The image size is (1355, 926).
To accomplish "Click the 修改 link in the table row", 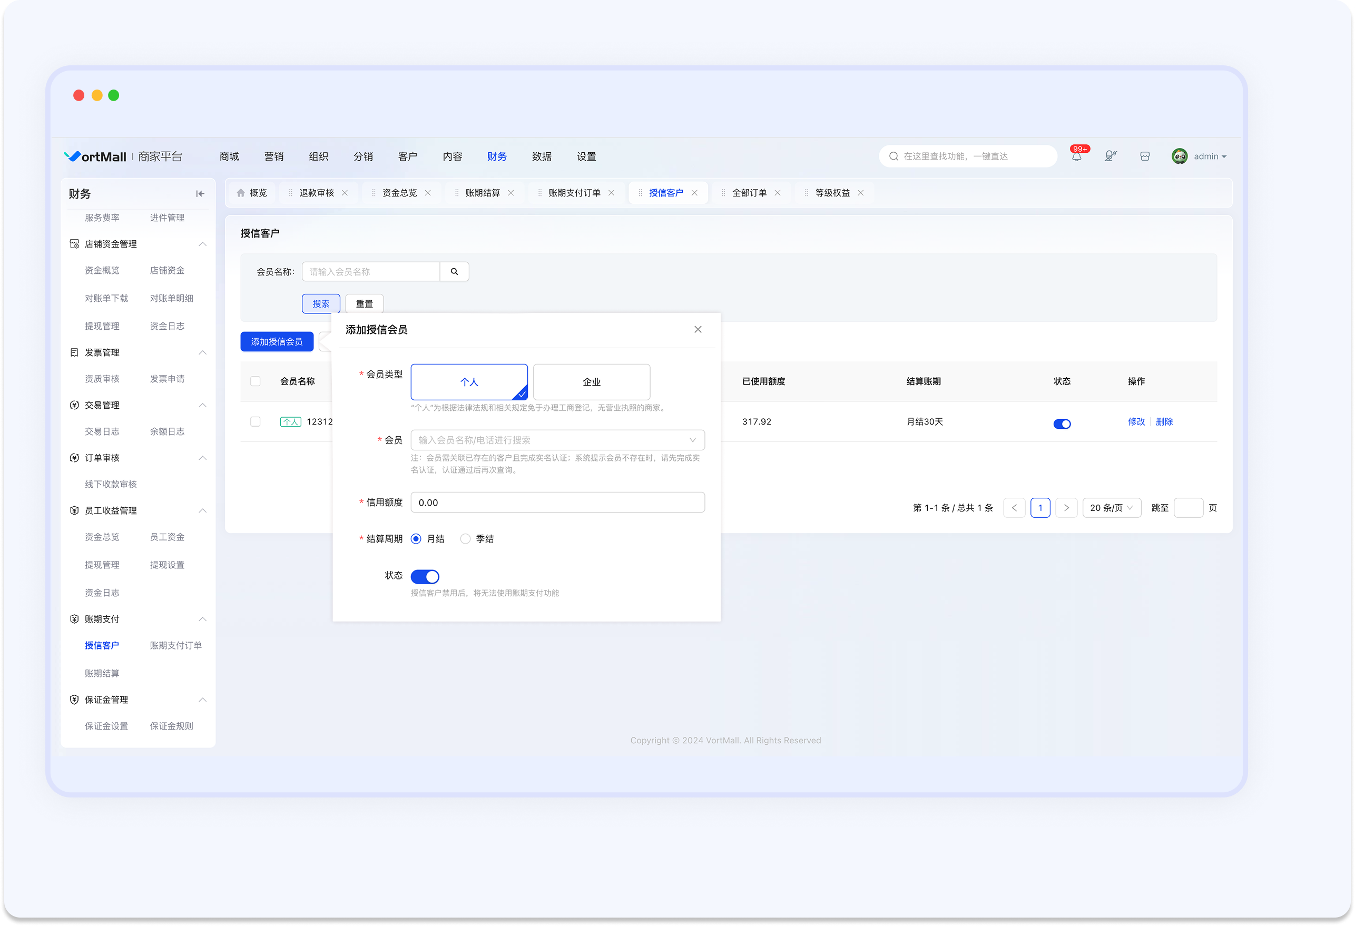I will pos(1136,421).
